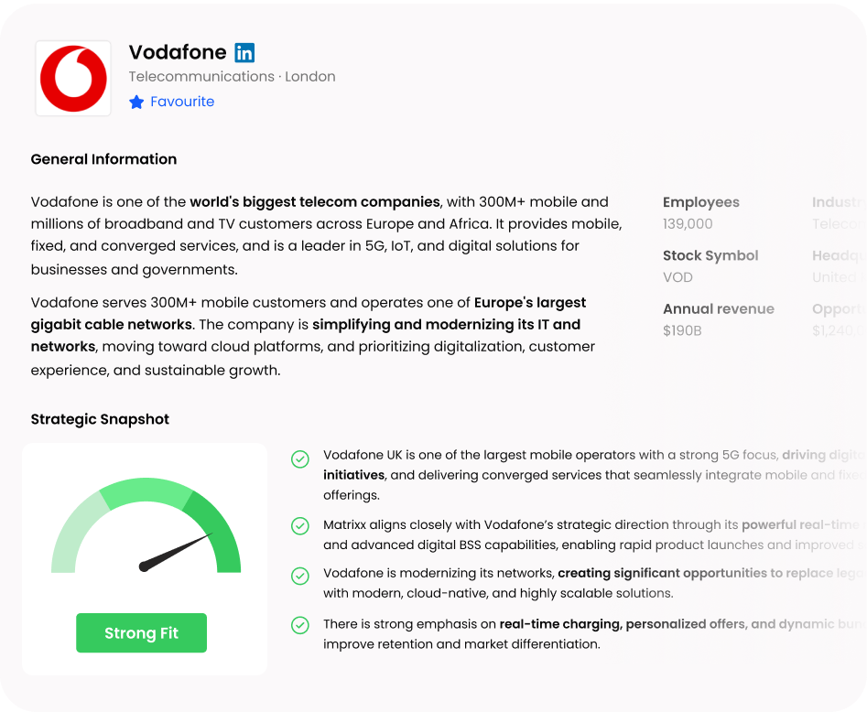Click the checkmark beside the real-time charging bullet

tap(299, 625)
